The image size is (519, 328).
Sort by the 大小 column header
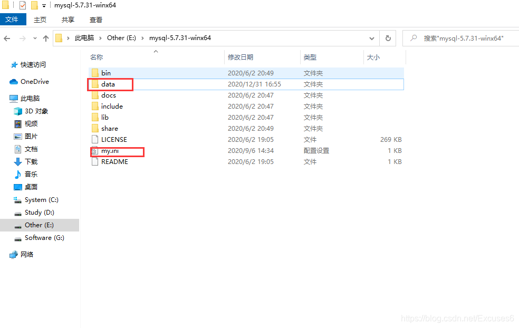(x=373, y=57)
